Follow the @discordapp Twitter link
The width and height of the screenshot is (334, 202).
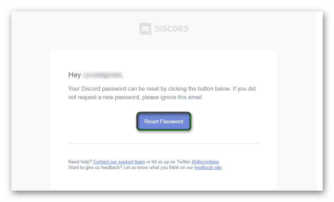tap(205, 162)
